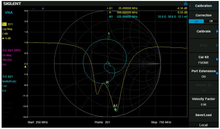The width and height of the screenshot is (220, 129).
Task: Click the network status icon
Action: pyautogui.click(x=186, y=4)
